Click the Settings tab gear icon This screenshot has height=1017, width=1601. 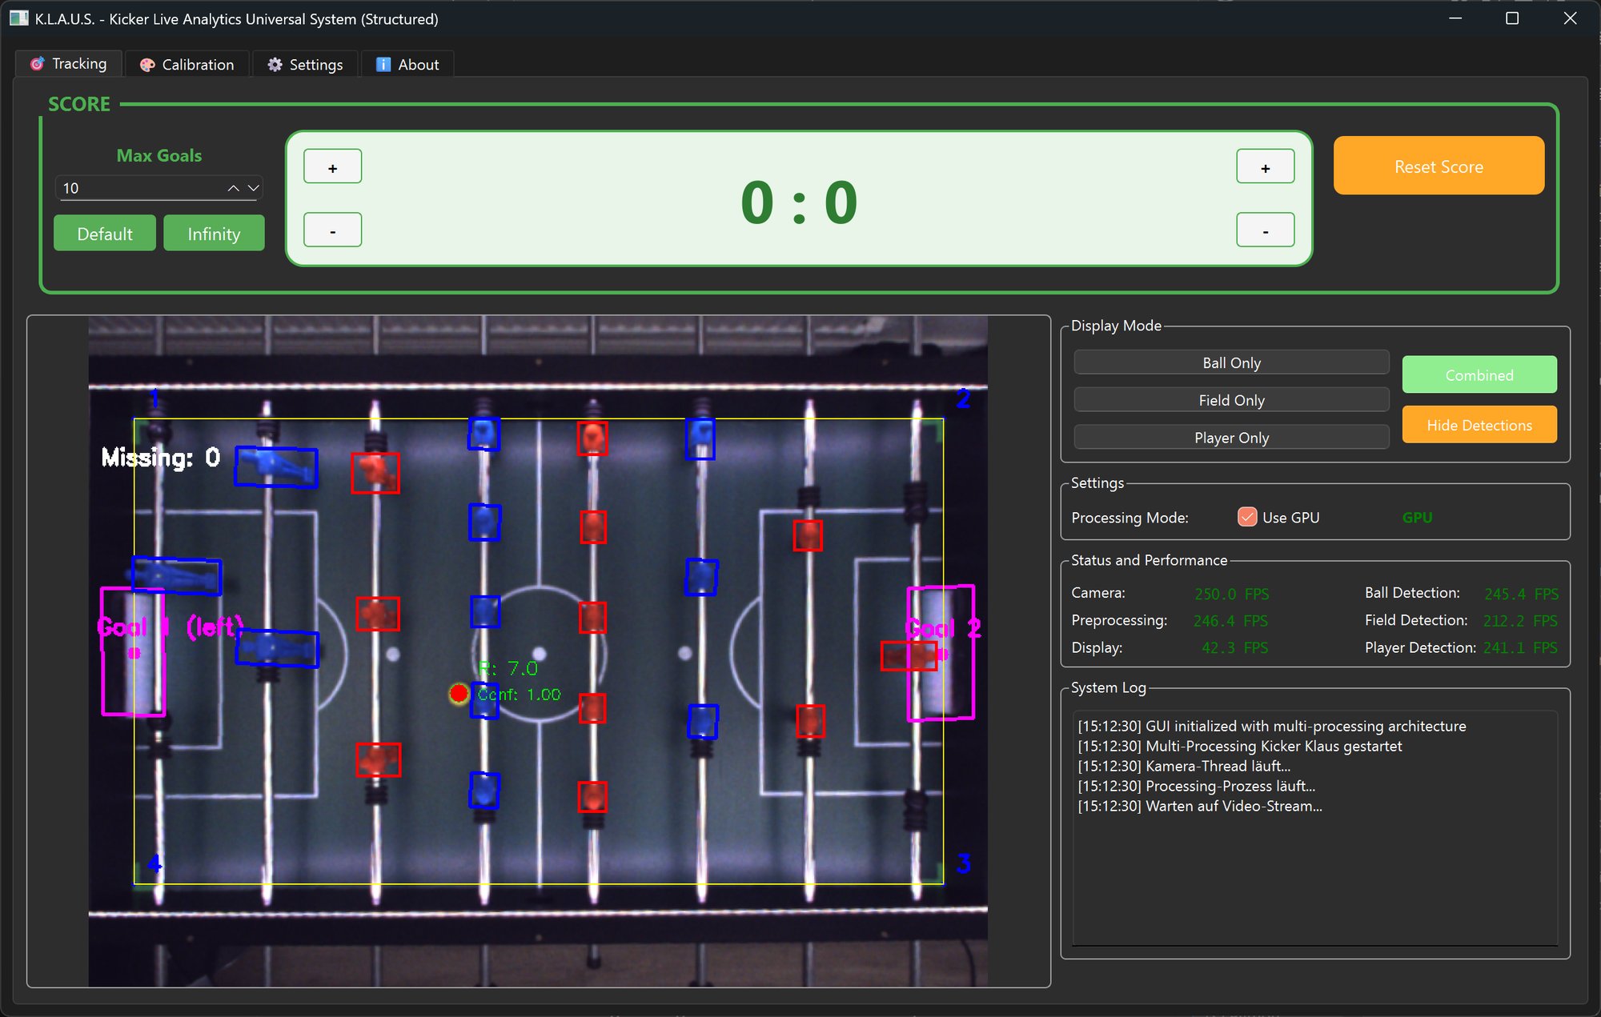point(275,65)
